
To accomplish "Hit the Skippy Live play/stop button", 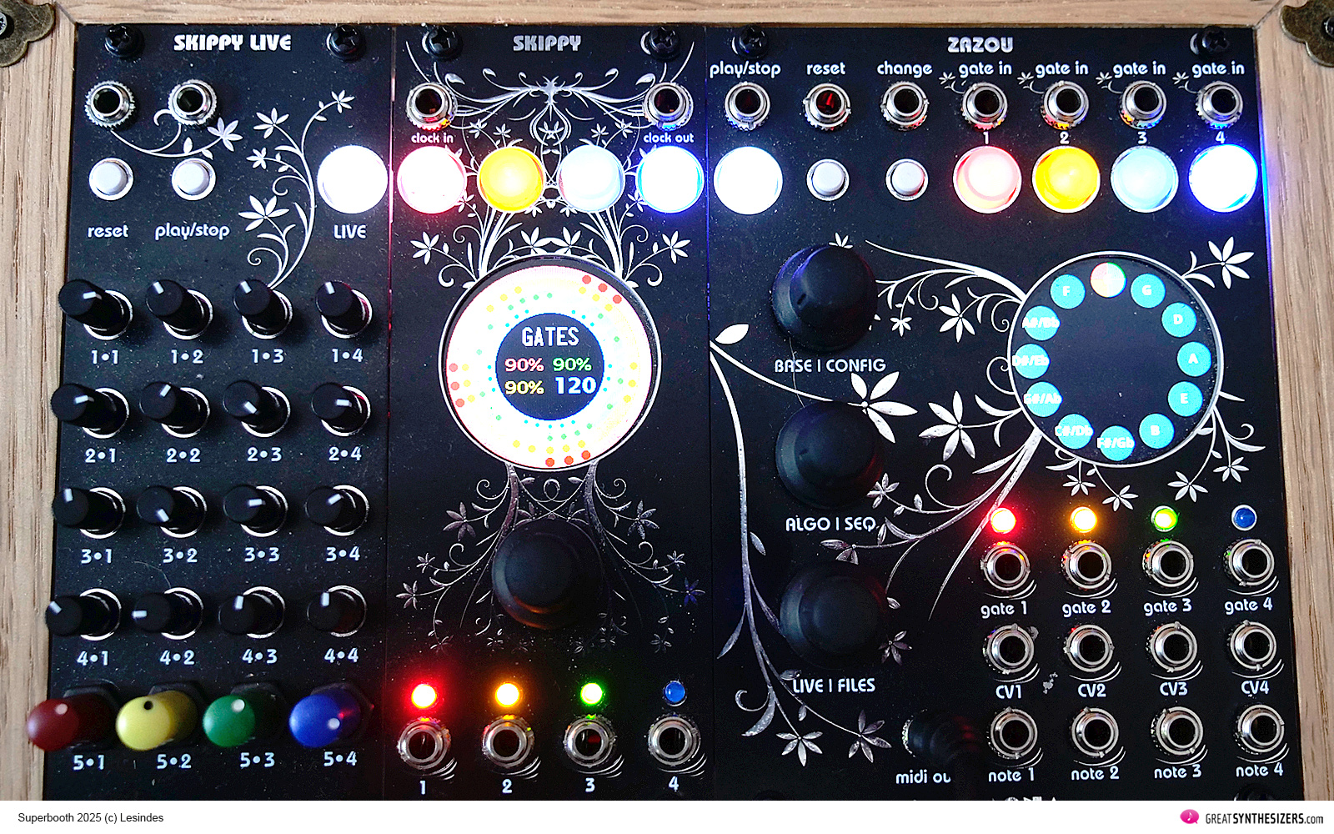I will 193,178.
